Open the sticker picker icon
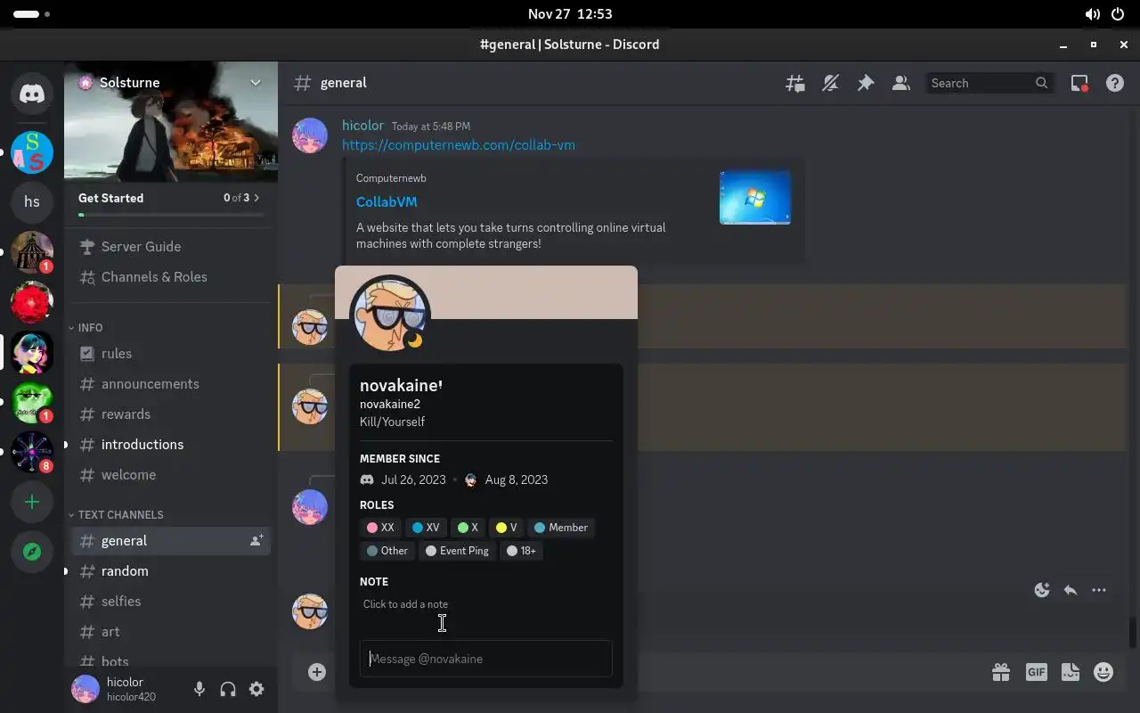This screenshot has width=1140, height=713. (1071, 672)
